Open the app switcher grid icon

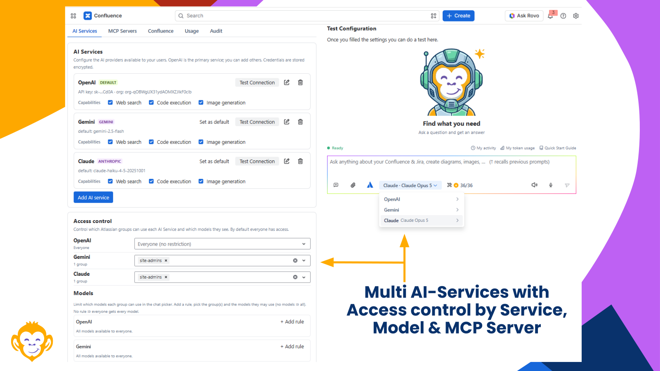pyautogui.click(x=73, y=16)
